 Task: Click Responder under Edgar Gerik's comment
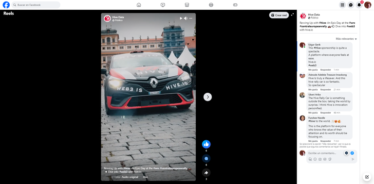[326, 69]
